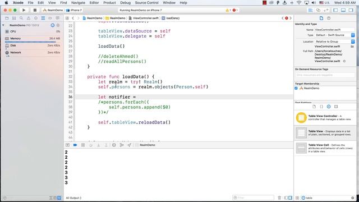Open the Report navigator icon
This screenshot has height=202, width=359.
coord(57,18)
